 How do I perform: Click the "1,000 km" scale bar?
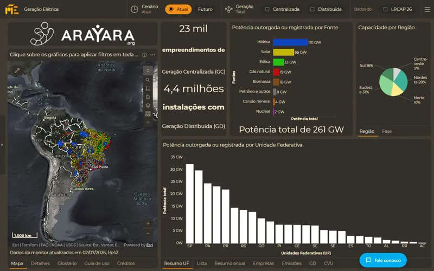tap(24, 235)
